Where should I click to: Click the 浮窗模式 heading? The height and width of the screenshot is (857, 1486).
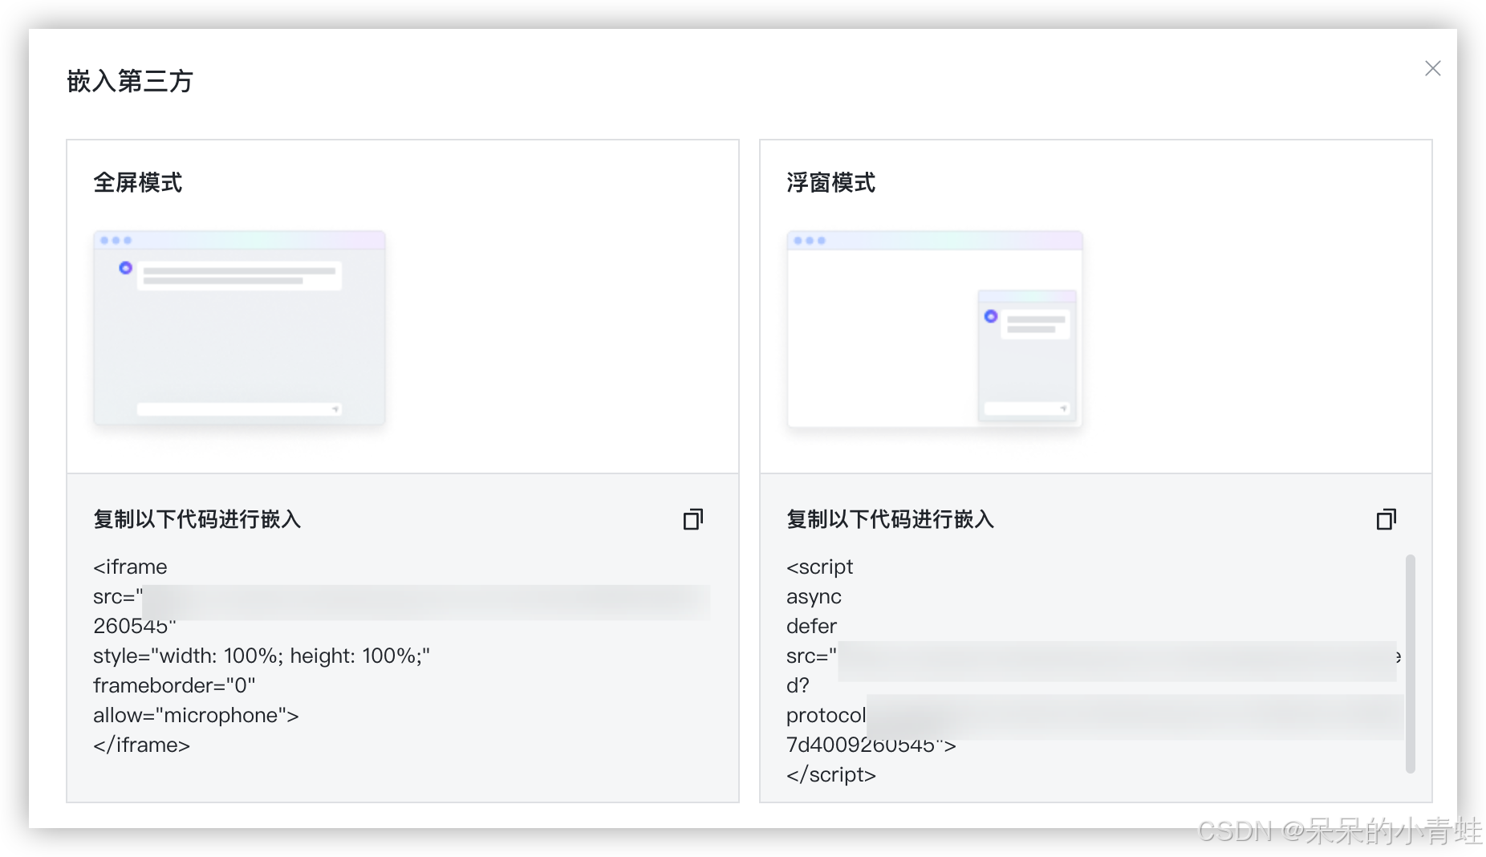(x=831, y=183)
